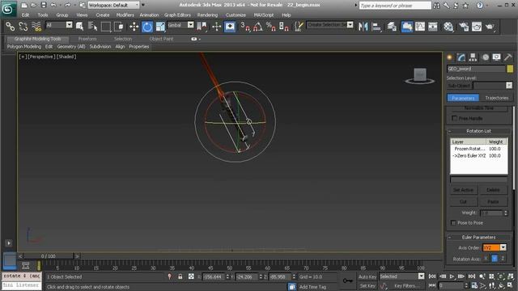Screen dimensions: 518x291
Task: Toggle the Auto Key button
Action: [x=367, y=276]
